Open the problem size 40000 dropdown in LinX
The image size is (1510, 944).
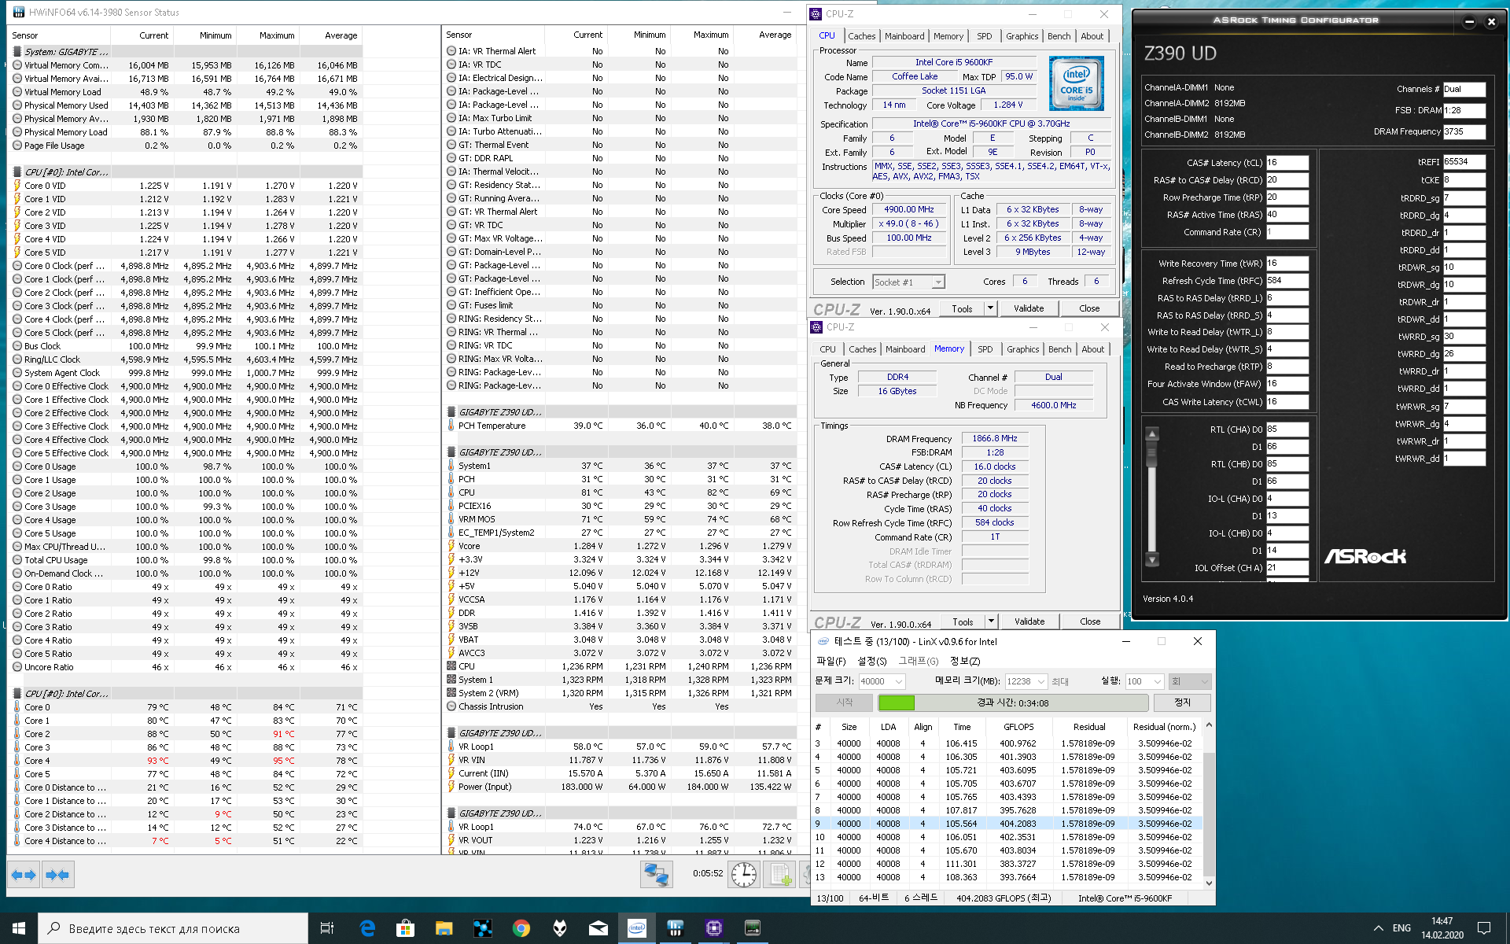click(899, 681)
